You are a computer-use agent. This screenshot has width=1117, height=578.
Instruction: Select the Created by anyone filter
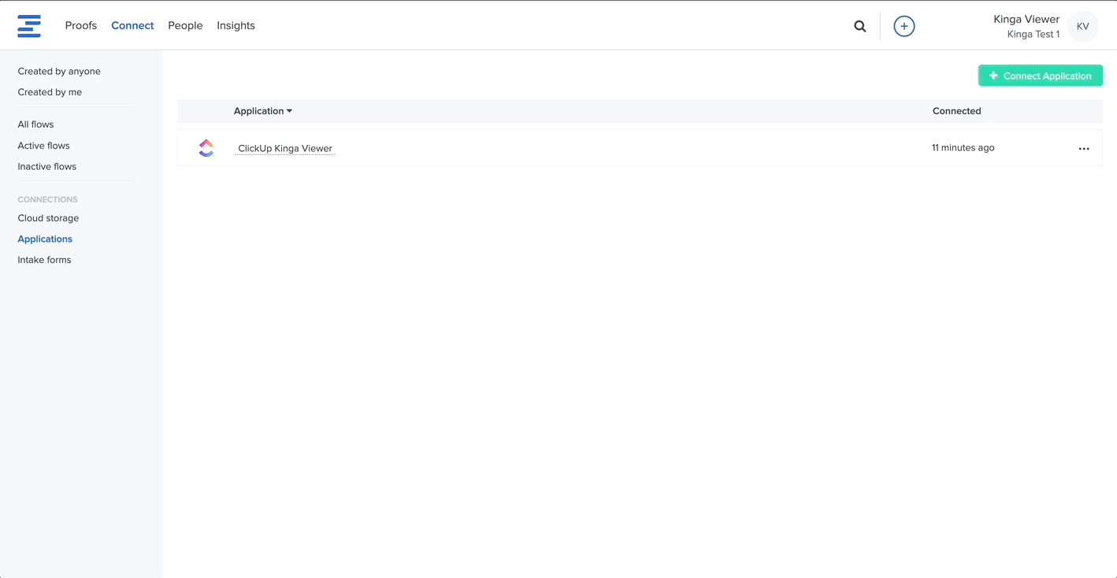click(x=59, y=71)
